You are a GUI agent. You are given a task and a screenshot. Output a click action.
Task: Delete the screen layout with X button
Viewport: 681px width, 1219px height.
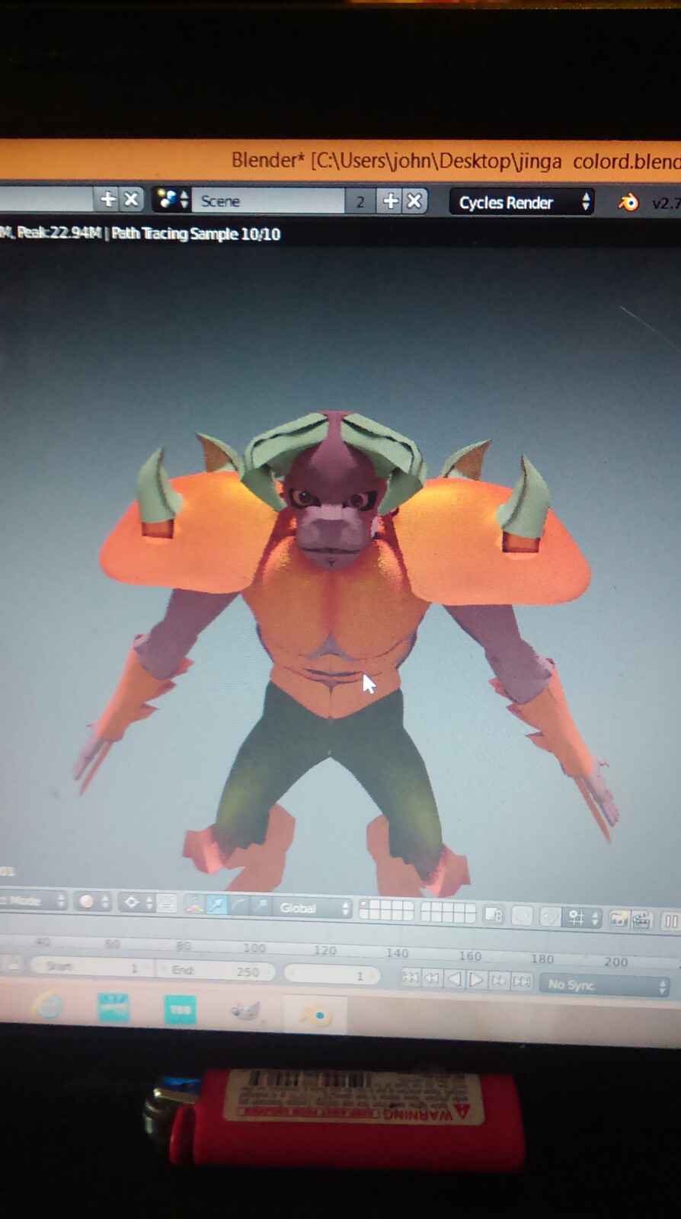click(131, 199)
